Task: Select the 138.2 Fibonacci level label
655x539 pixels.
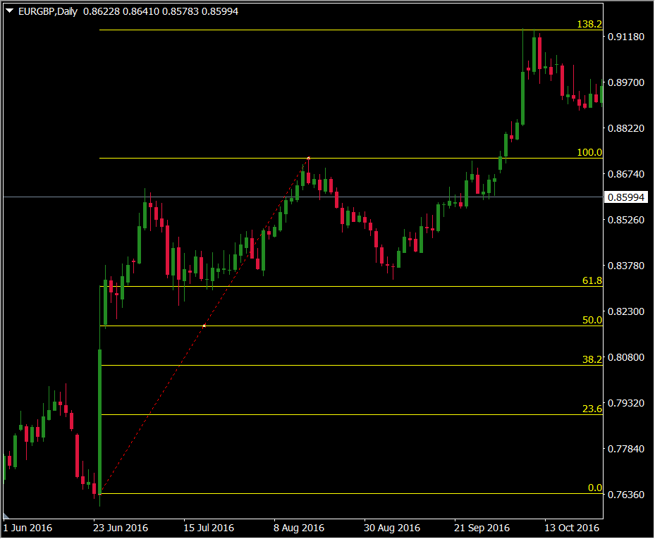Action: 589,24
